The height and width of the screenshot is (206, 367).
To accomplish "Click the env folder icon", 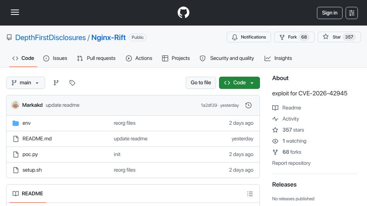I will 16,123.
